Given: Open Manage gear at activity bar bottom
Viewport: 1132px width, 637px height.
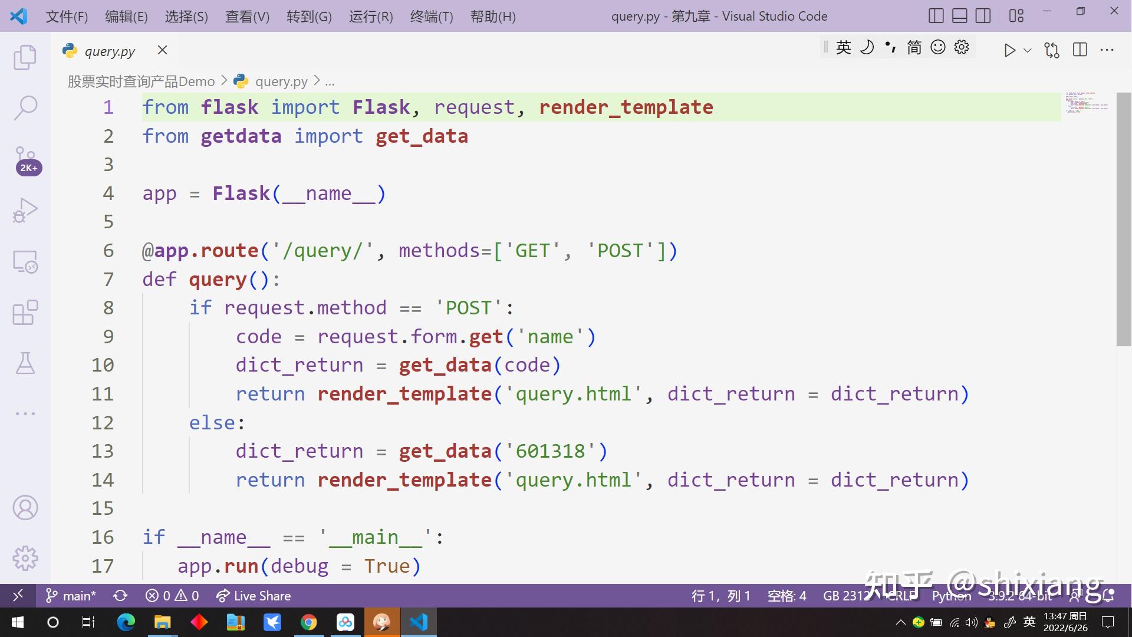Looking at the screenshot, I should point(25,557).
